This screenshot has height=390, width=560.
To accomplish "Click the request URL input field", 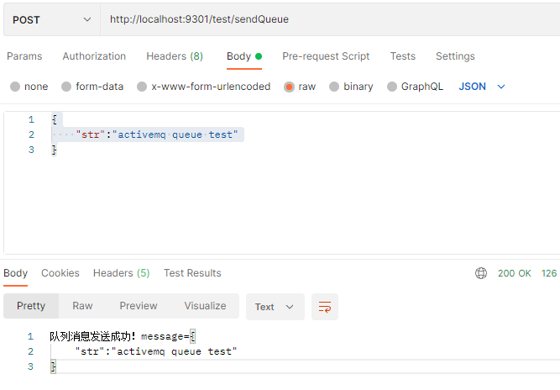I will point(327,19).
